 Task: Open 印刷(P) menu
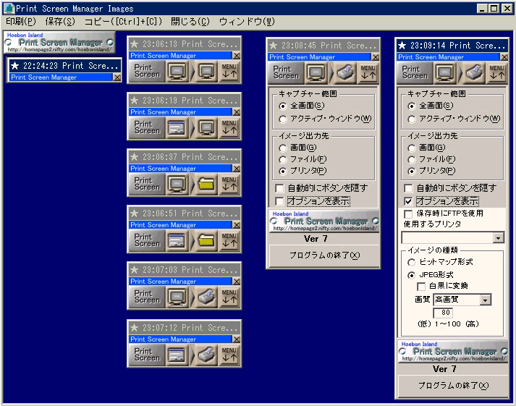click(21, 22)
